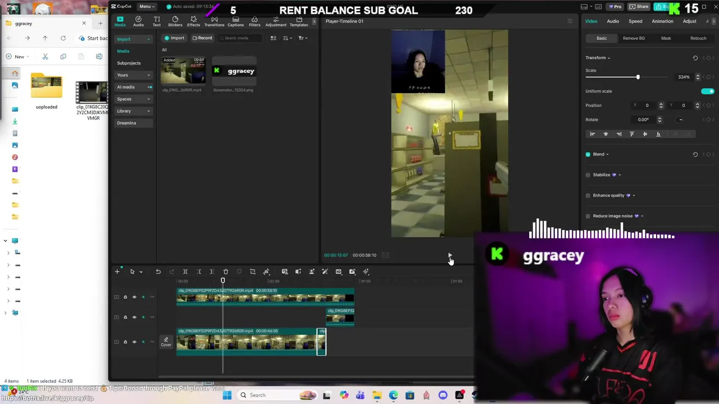Click the Search media input field
This screenshot has height=404, width=719.
(x=239, y=38)
